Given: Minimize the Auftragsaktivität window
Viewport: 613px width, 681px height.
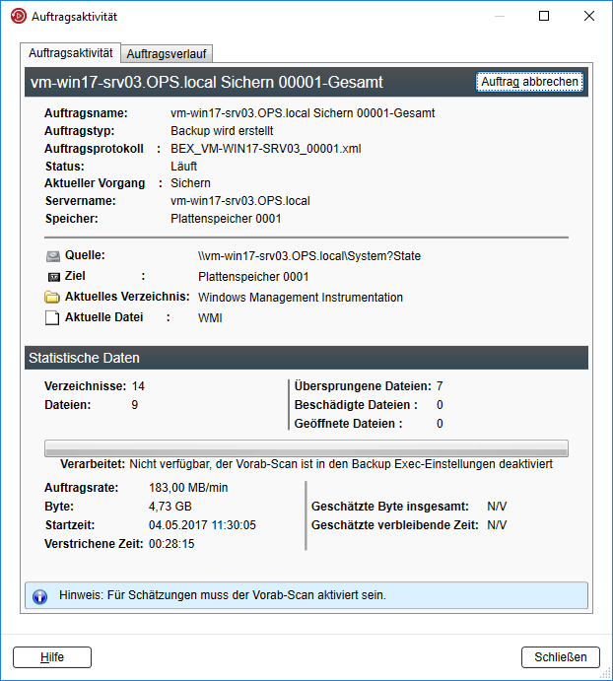Looking at the screenshot, I should [x=498, y=17].
